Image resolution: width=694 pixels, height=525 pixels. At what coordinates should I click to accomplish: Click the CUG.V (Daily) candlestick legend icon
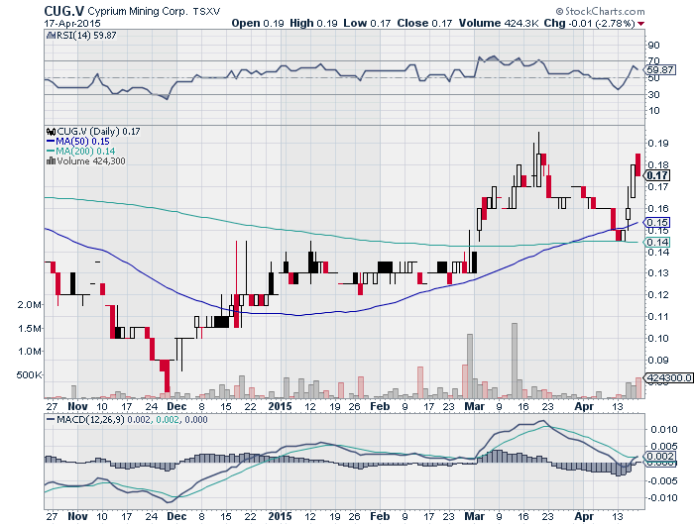point(51,131)
